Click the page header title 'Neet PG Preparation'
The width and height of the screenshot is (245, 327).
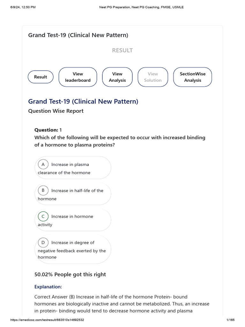click(x=141, y=7)
